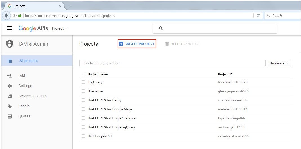The height and width of the screenshot is (149, 301).
Task: Click the CREATE PROJECT button
Action: [137, 44]
